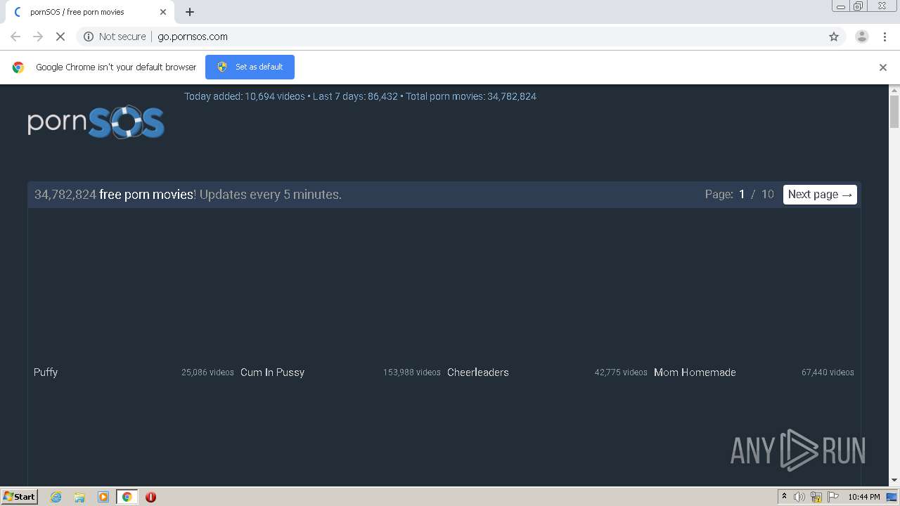Click the show desktop button
The height and width of the screenshot is (506, 900).
click(892, 497)
